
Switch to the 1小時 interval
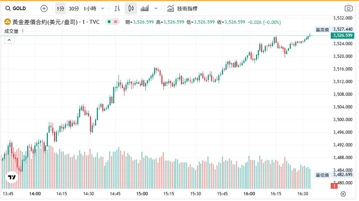[89, 8]
